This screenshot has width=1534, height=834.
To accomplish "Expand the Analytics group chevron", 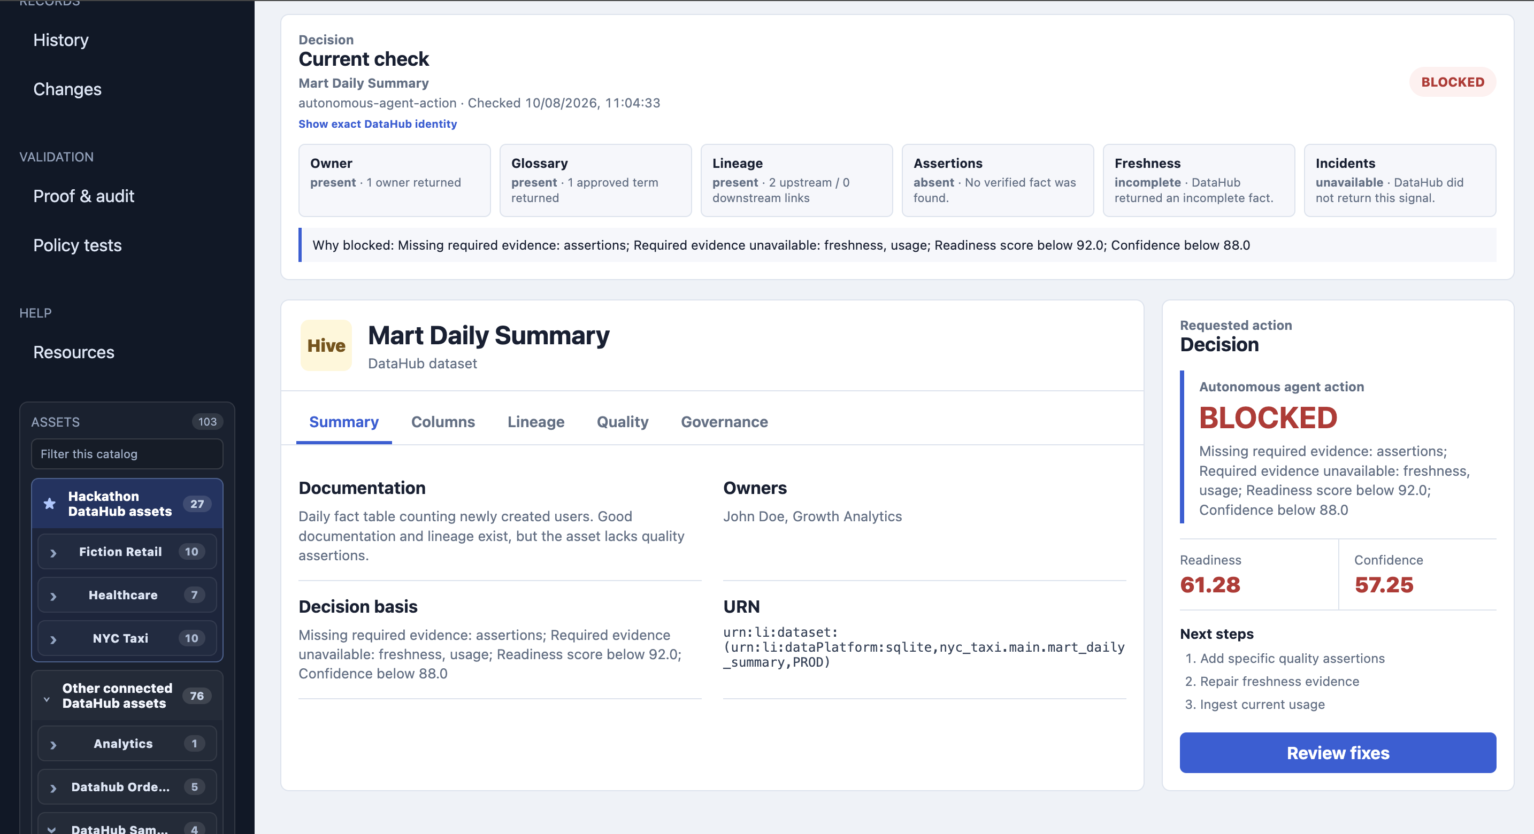I will pyautogui.click(x=53, y=745).
